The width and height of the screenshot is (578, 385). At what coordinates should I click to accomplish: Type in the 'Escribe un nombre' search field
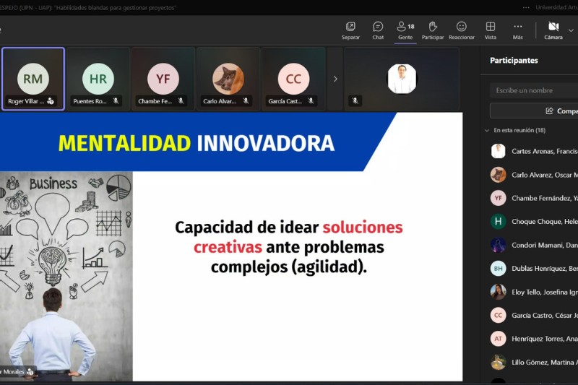533,90
